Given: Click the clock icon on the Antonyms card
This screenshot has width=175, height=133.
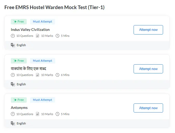Looking at the screenshot, I should pos(57,114).
